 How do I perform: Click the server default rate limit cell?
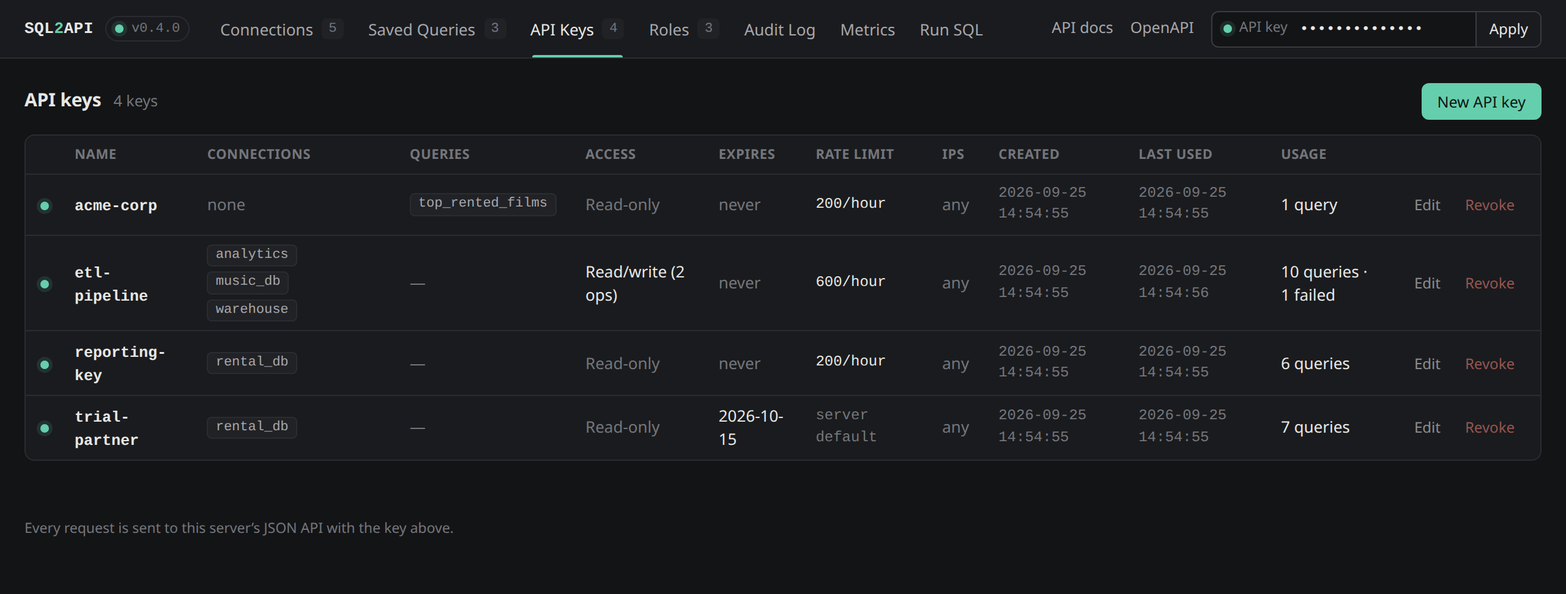click(846, 426)
